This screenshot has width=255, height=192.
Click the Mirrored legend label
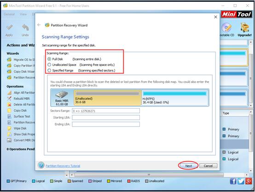click(x=116, y=181)
